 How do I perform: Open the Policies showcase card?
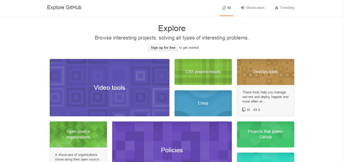click(172, 150)
